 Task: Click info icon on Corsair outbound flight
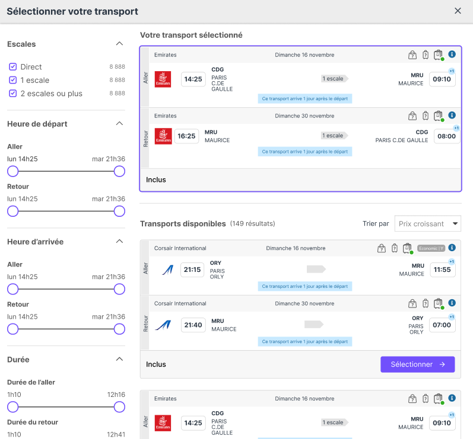[452, 248]
